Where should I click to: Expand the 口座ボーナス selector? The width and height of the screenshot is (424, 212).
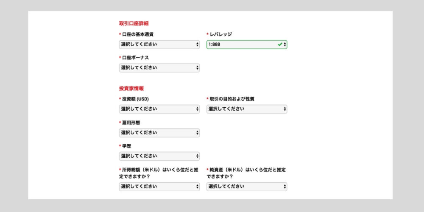pyautogui.click(x=159, y=67)
